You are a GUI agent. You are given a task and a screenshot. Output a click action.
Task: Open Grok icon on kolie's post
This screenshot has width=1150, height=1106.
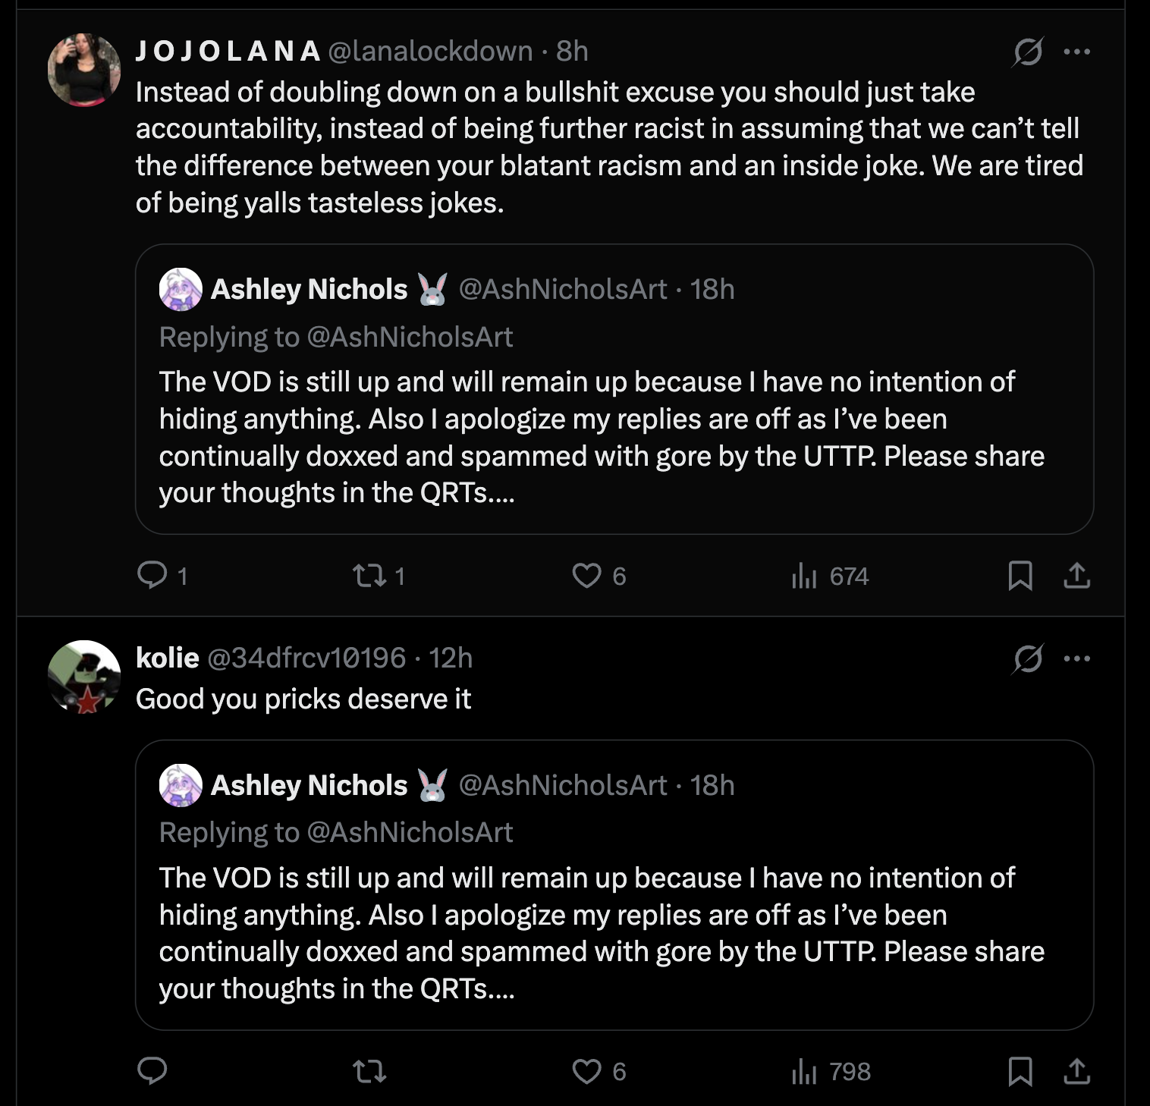1028,658
